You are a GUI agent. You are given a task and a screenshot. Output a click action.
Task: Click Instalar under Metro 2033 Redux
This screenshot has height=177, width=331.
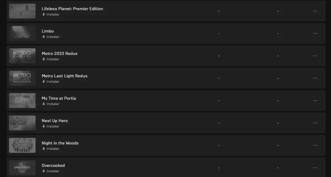[51, 59]
